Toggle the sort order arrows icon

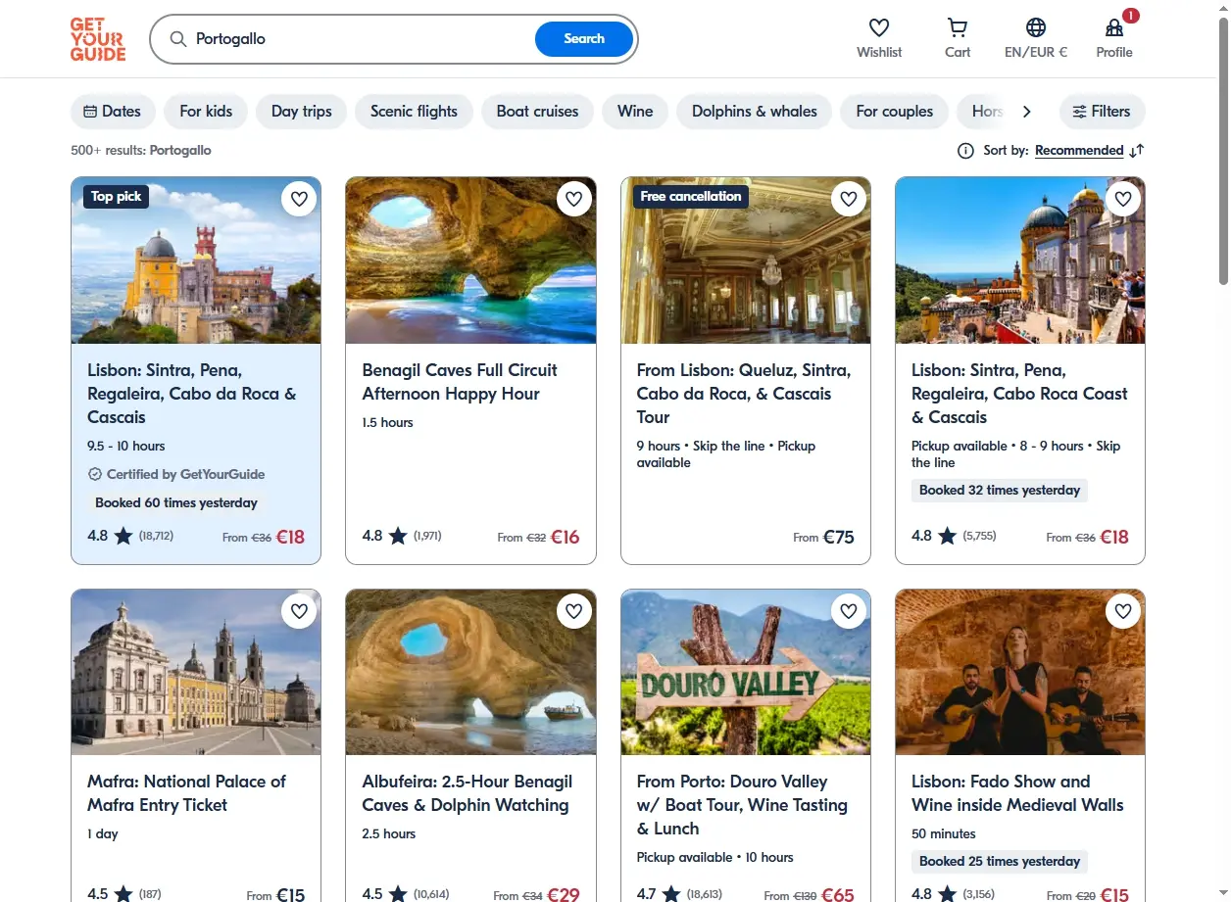pos(1136,151)
